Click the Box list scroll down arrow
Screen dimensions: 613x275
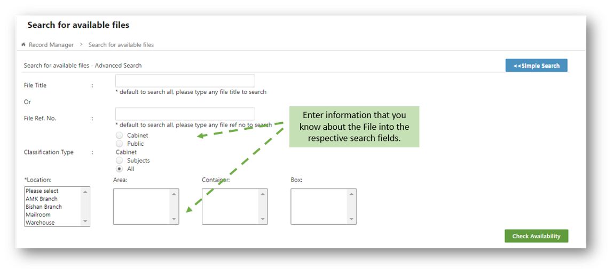(351, 219)
